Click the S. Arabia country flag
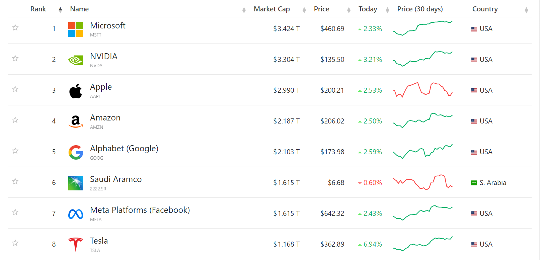This screenshot has height=260, width=540. [474, 183]
